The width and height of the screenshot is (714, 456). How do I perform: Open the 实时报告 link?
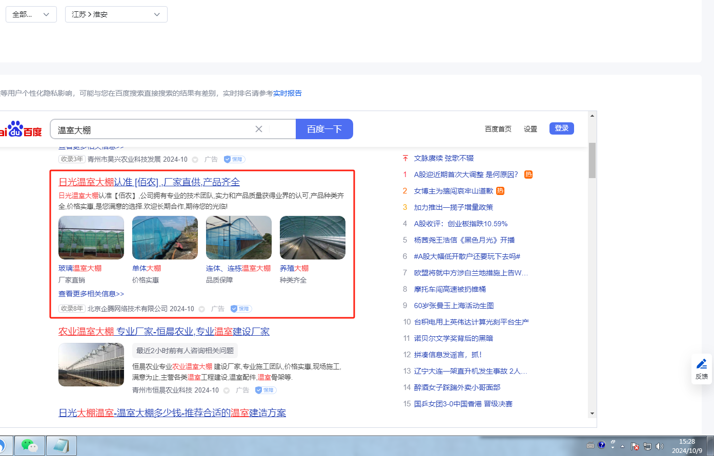[287, 93]
